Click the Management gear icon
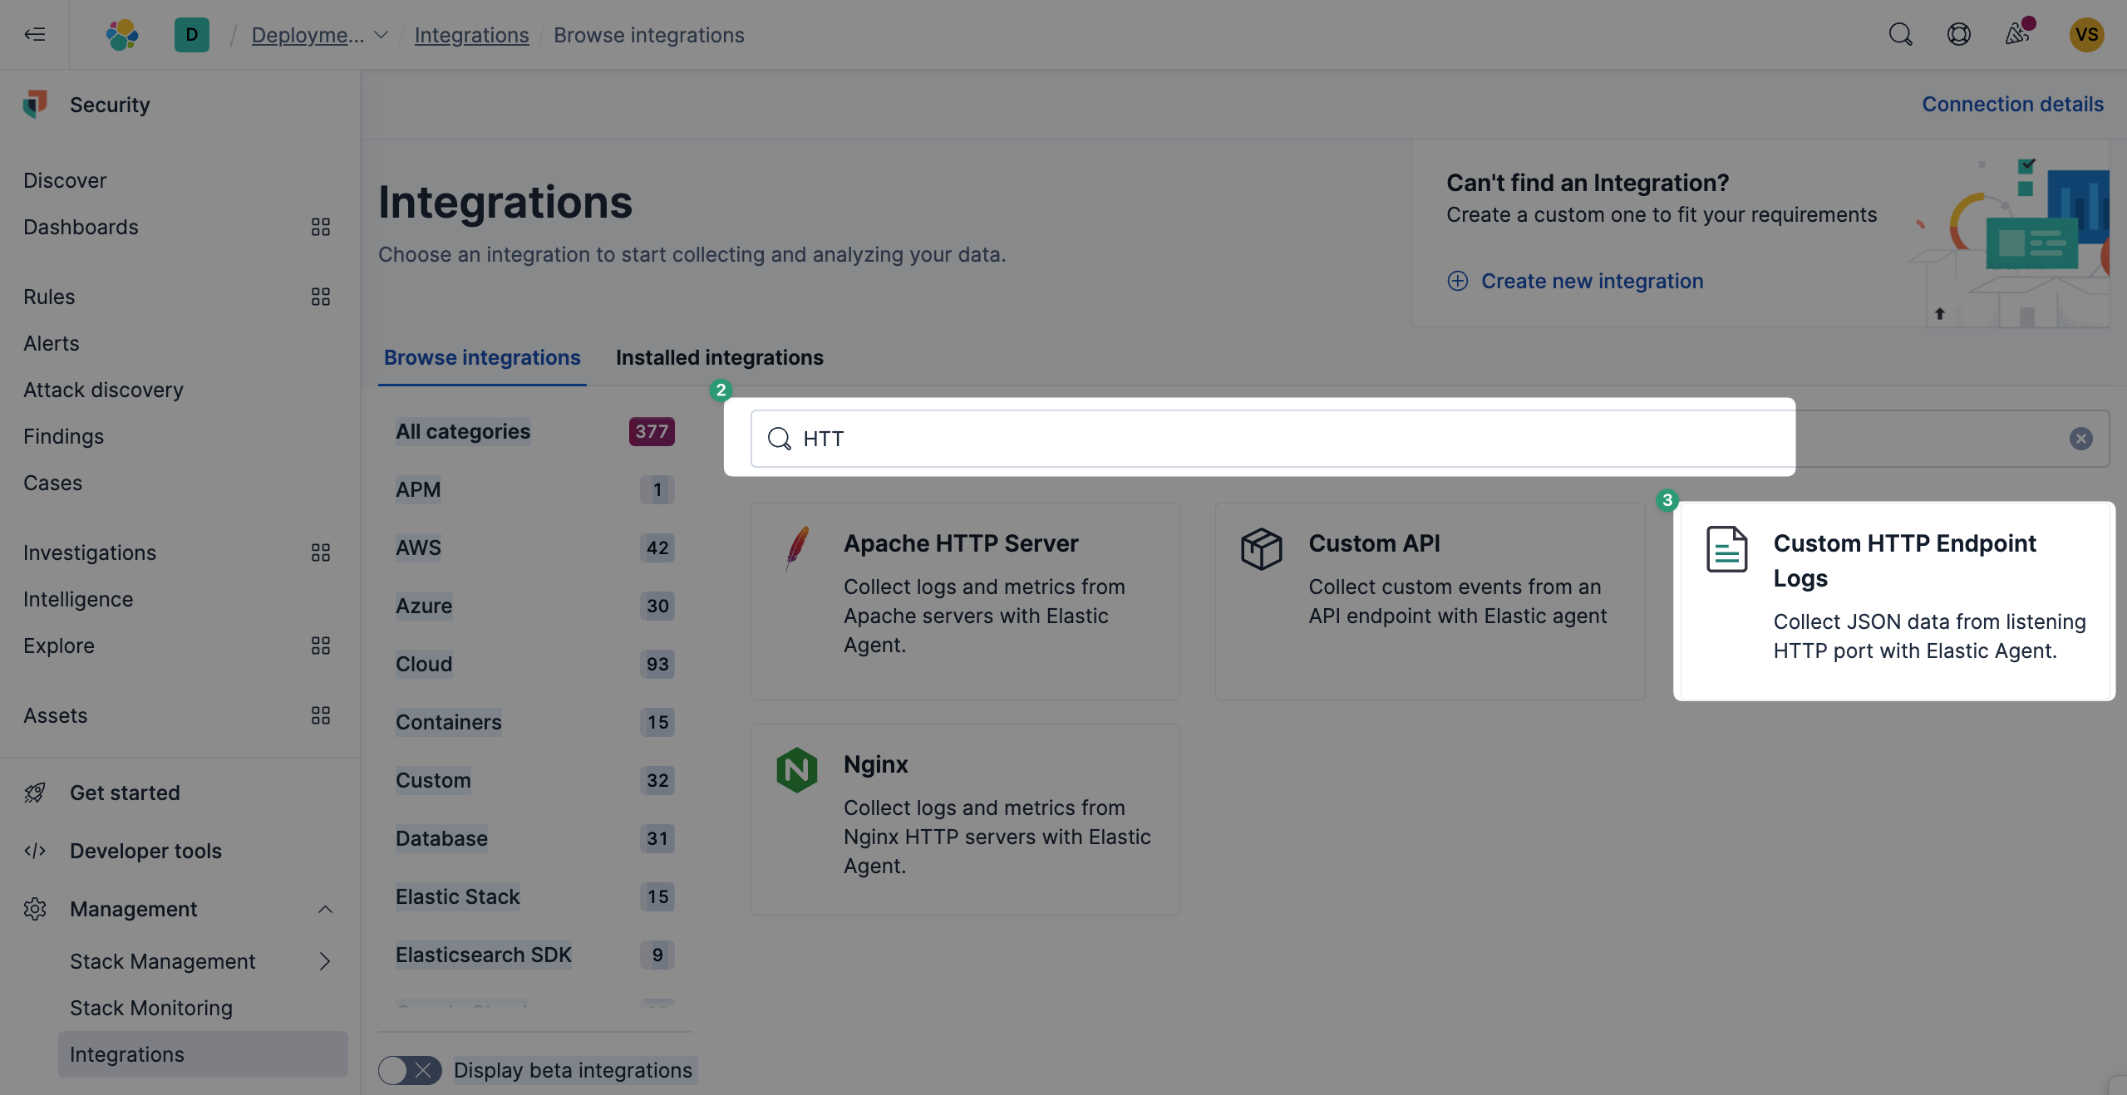Screen dimensions: 2127x1095 [x=35, y=909]
